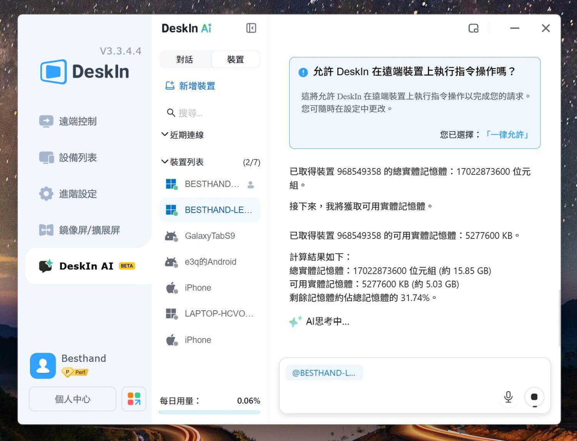Click the 0.06% daily usage value
This screenshot has width=577, height=441.
point(248,401)
